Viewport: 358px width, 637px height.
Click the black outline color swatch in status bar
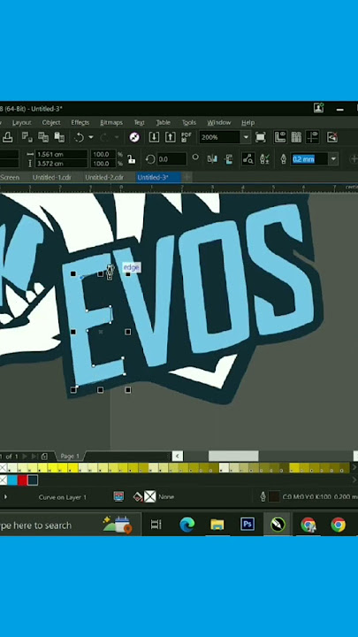coord(274,496)
